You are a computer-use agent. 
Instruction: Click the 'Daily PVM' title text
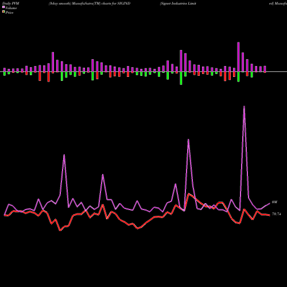point(11,3)
